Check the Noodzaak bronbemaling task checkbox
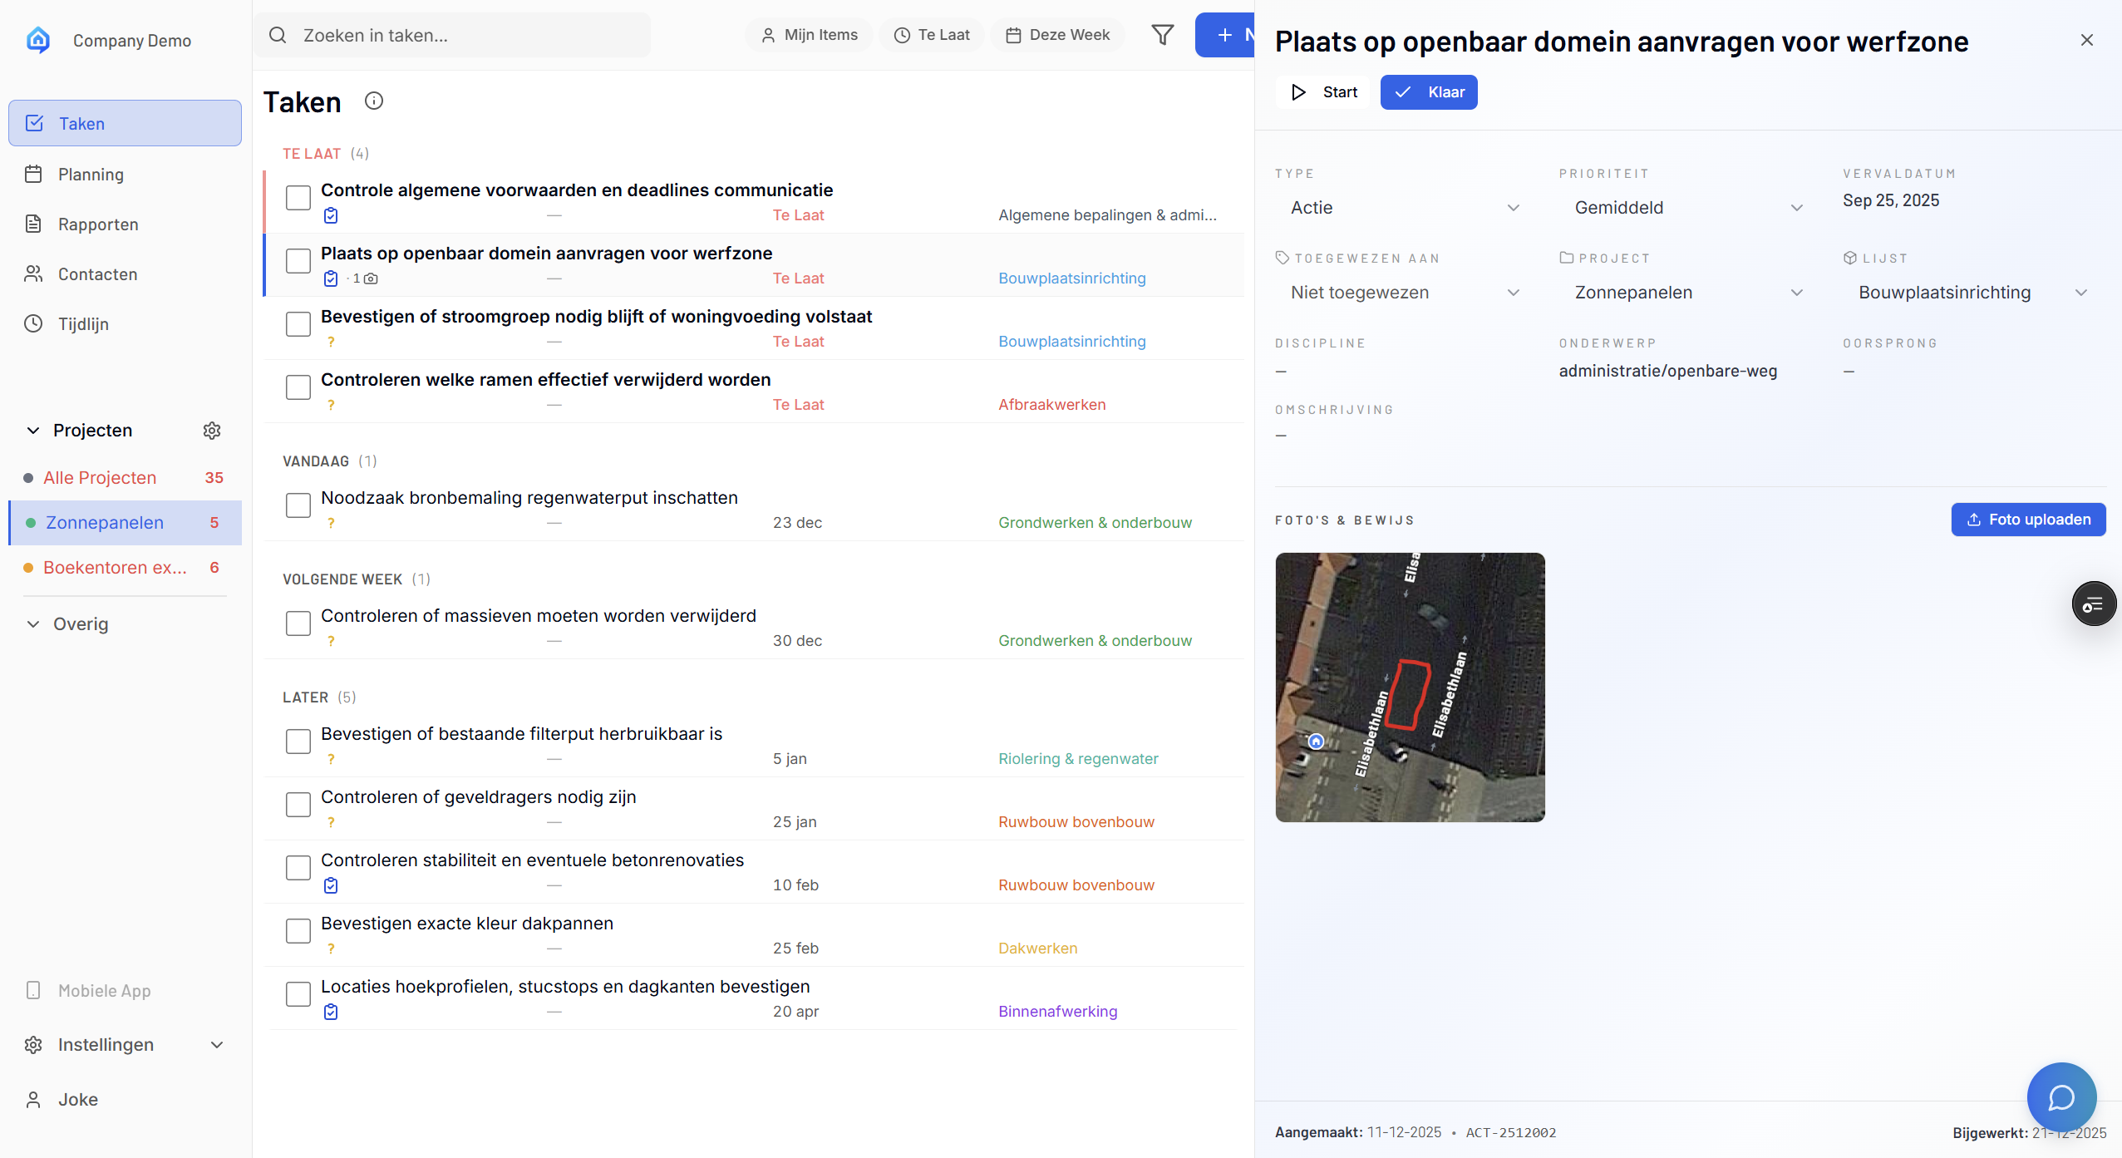 298,505
